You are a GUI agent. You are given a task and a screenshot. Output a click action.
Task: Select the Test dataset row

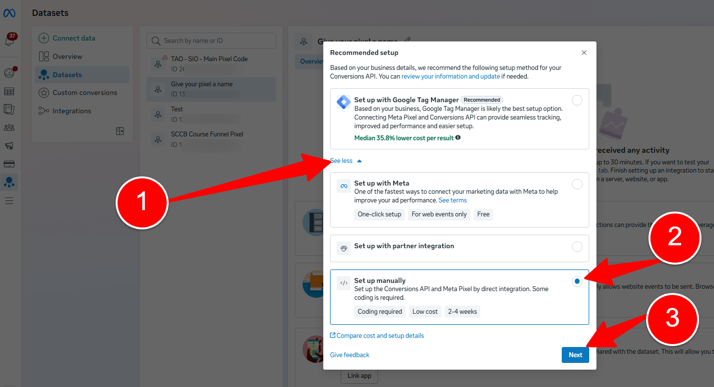[x=212, y=114]
